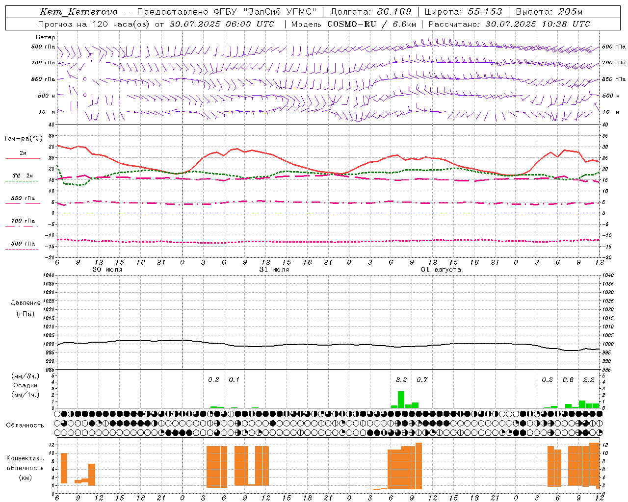628x502 pixels.
Task: Select the (мм/3ч.) precipitation unit label
Action: point(25,376)
